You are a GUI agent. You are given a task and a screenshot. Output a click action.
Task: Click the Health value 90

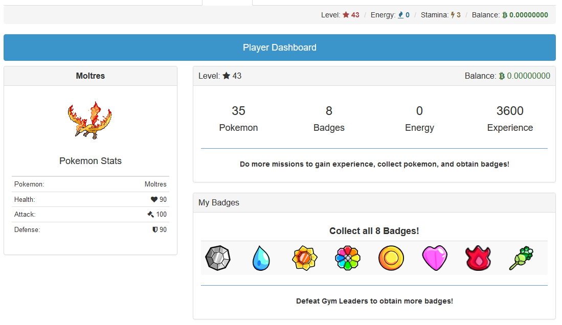163,200
